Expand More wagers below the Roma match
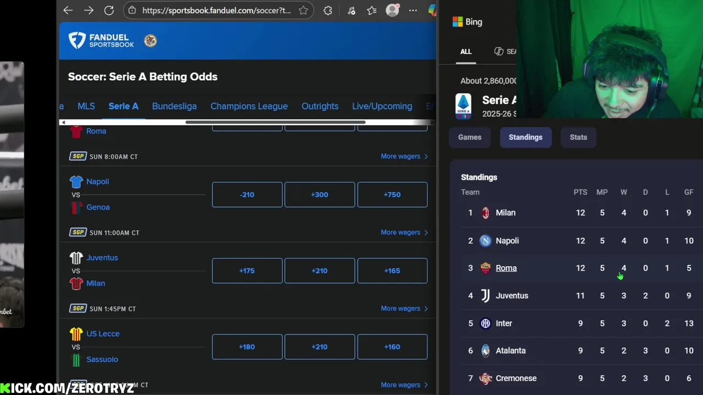The height and width of the screenshot is (395, 703). tap(404, 156)
